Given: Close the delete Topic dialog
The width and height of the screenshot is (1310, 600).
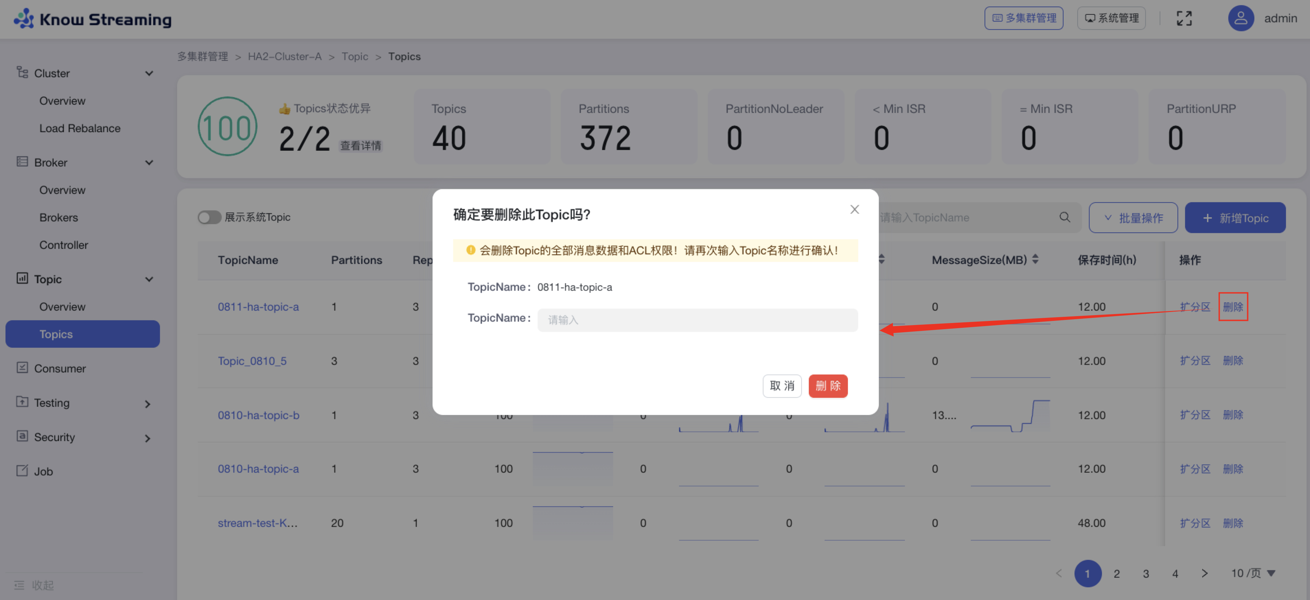Looking at the screenshot, I should click(x=854, y=209).
